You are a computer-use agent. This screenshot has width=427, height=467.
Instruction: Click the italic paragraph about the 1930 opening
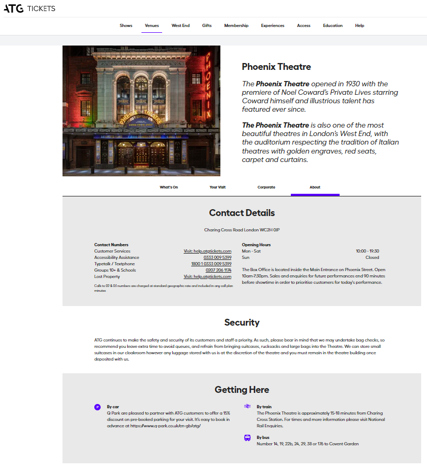click(320, 96)
